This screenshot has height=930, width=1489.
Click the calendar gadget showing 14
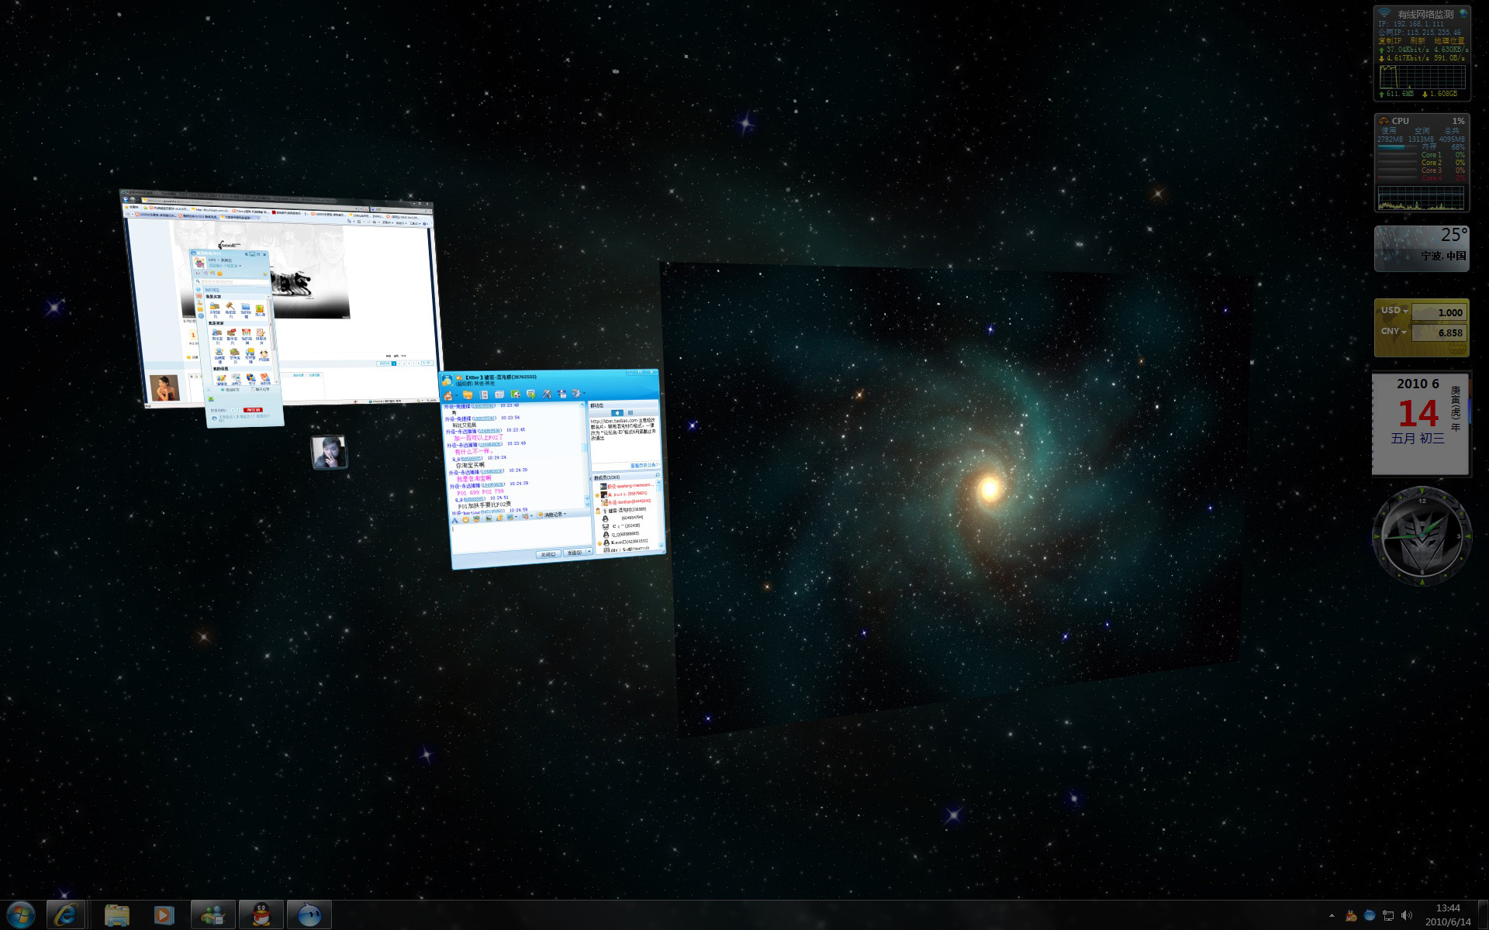coord(1421,424)
